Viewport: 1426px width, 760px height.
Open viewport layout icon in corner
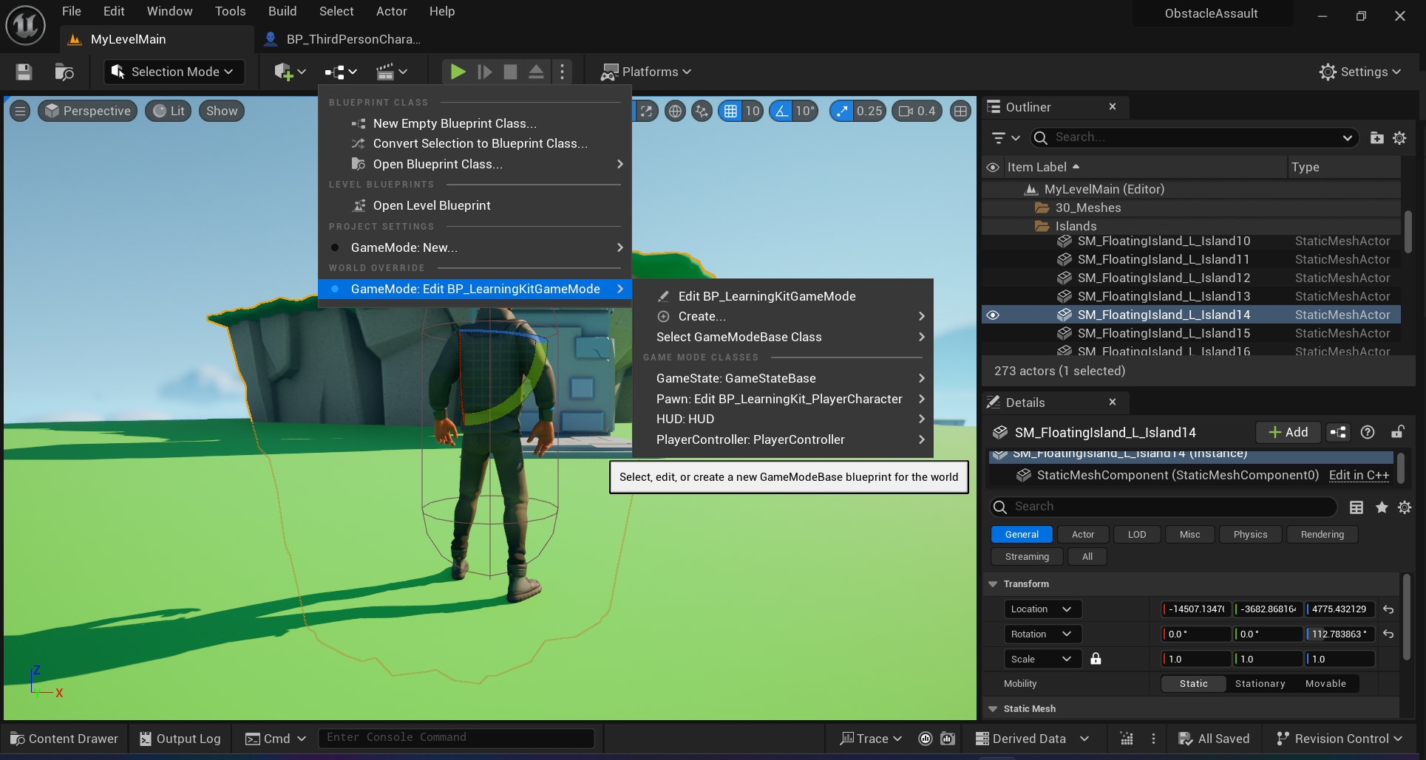coord(960,111)
